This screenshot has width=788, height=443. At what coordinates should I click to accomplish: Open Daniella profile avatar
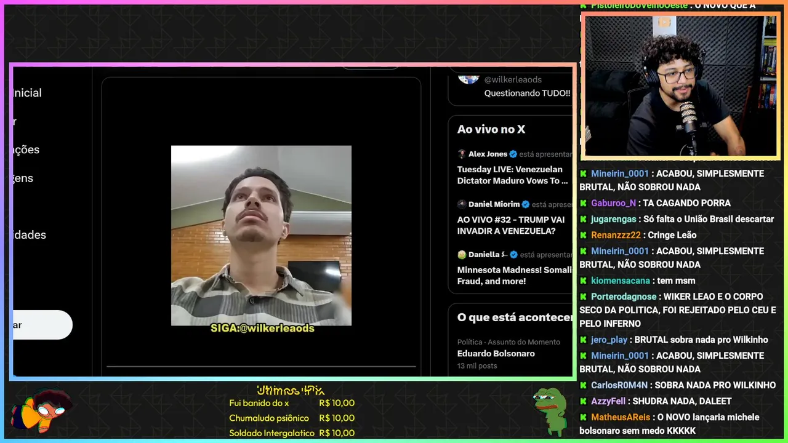point(462,254)
